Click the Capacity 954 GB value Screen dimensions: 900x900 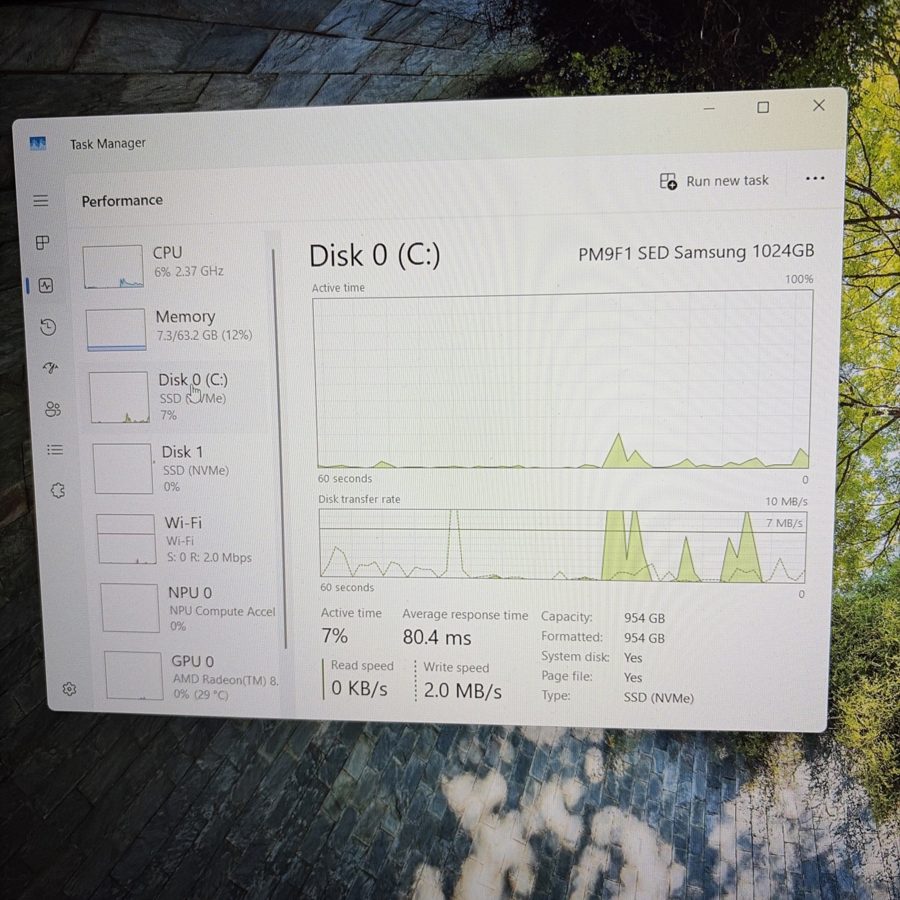point(645,618)
